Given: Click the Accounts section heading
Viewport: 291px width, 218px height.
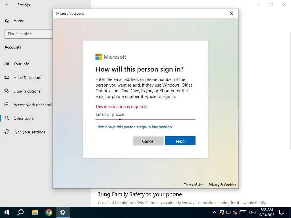Looking at the screenshot, I should point(13,47).
